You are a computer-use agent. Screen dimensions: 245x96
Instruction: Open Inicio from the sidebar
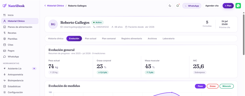(20, 15)
